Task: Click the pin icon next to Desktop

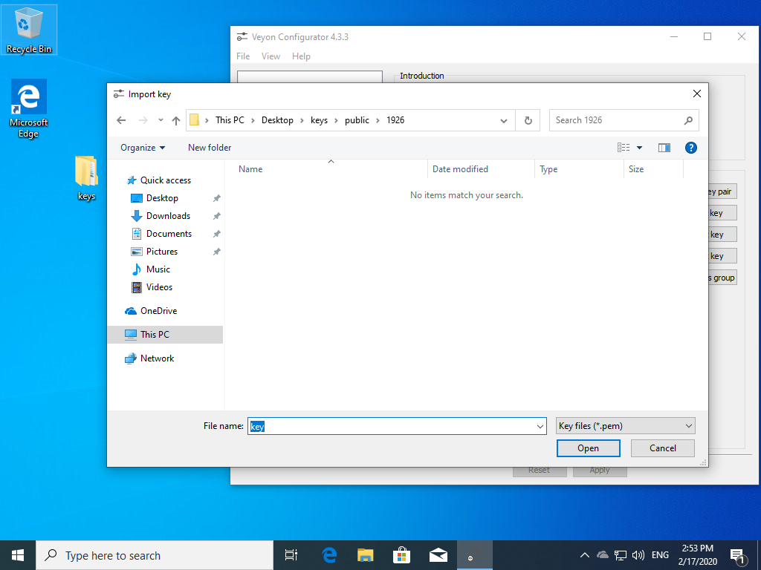Action: point(216,198)
